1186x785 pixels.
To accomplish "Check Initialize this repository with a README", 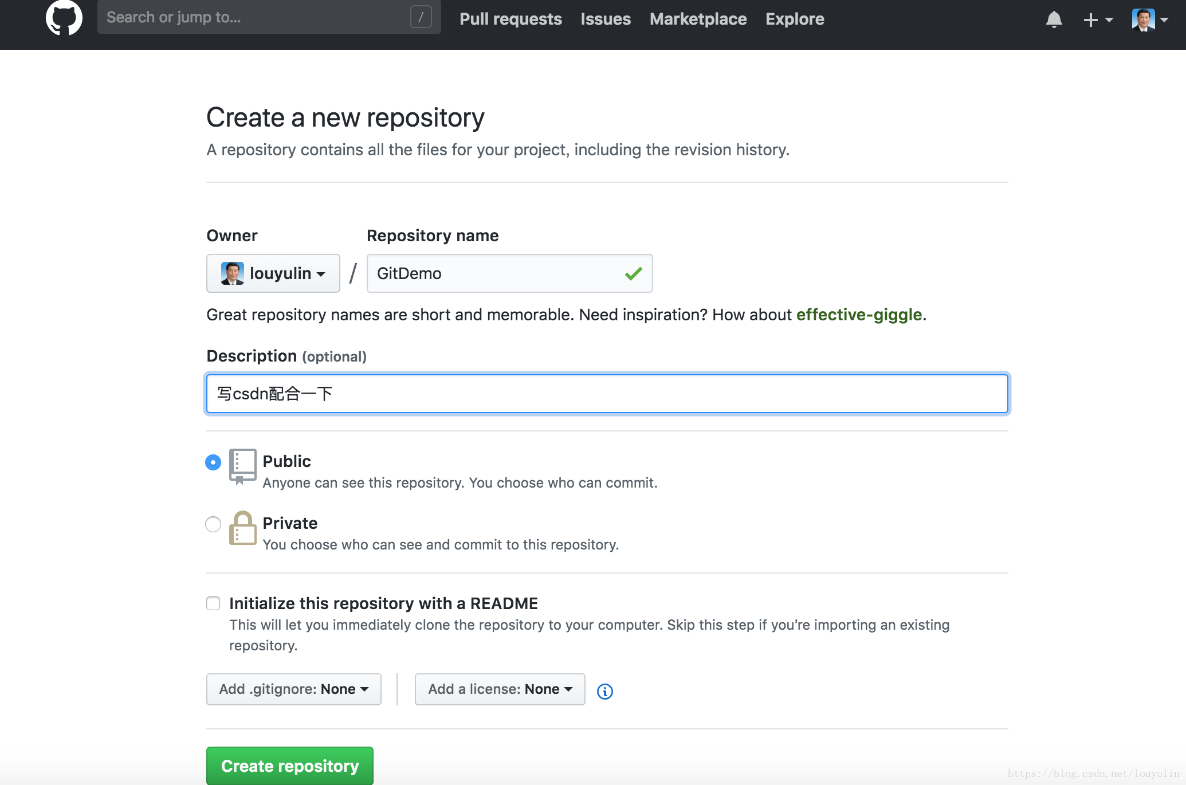I will (x=213, y=603).
